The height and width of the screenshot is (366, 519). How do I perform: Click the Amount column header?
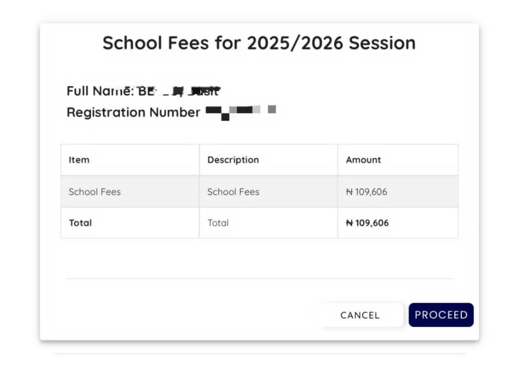(x=363, y=160)
